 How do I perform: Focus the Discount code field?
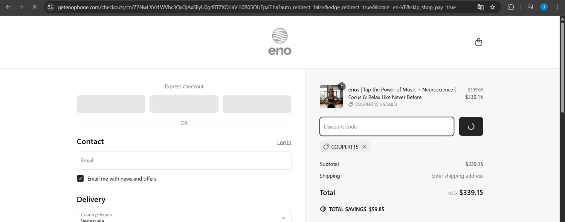(387, 126)
